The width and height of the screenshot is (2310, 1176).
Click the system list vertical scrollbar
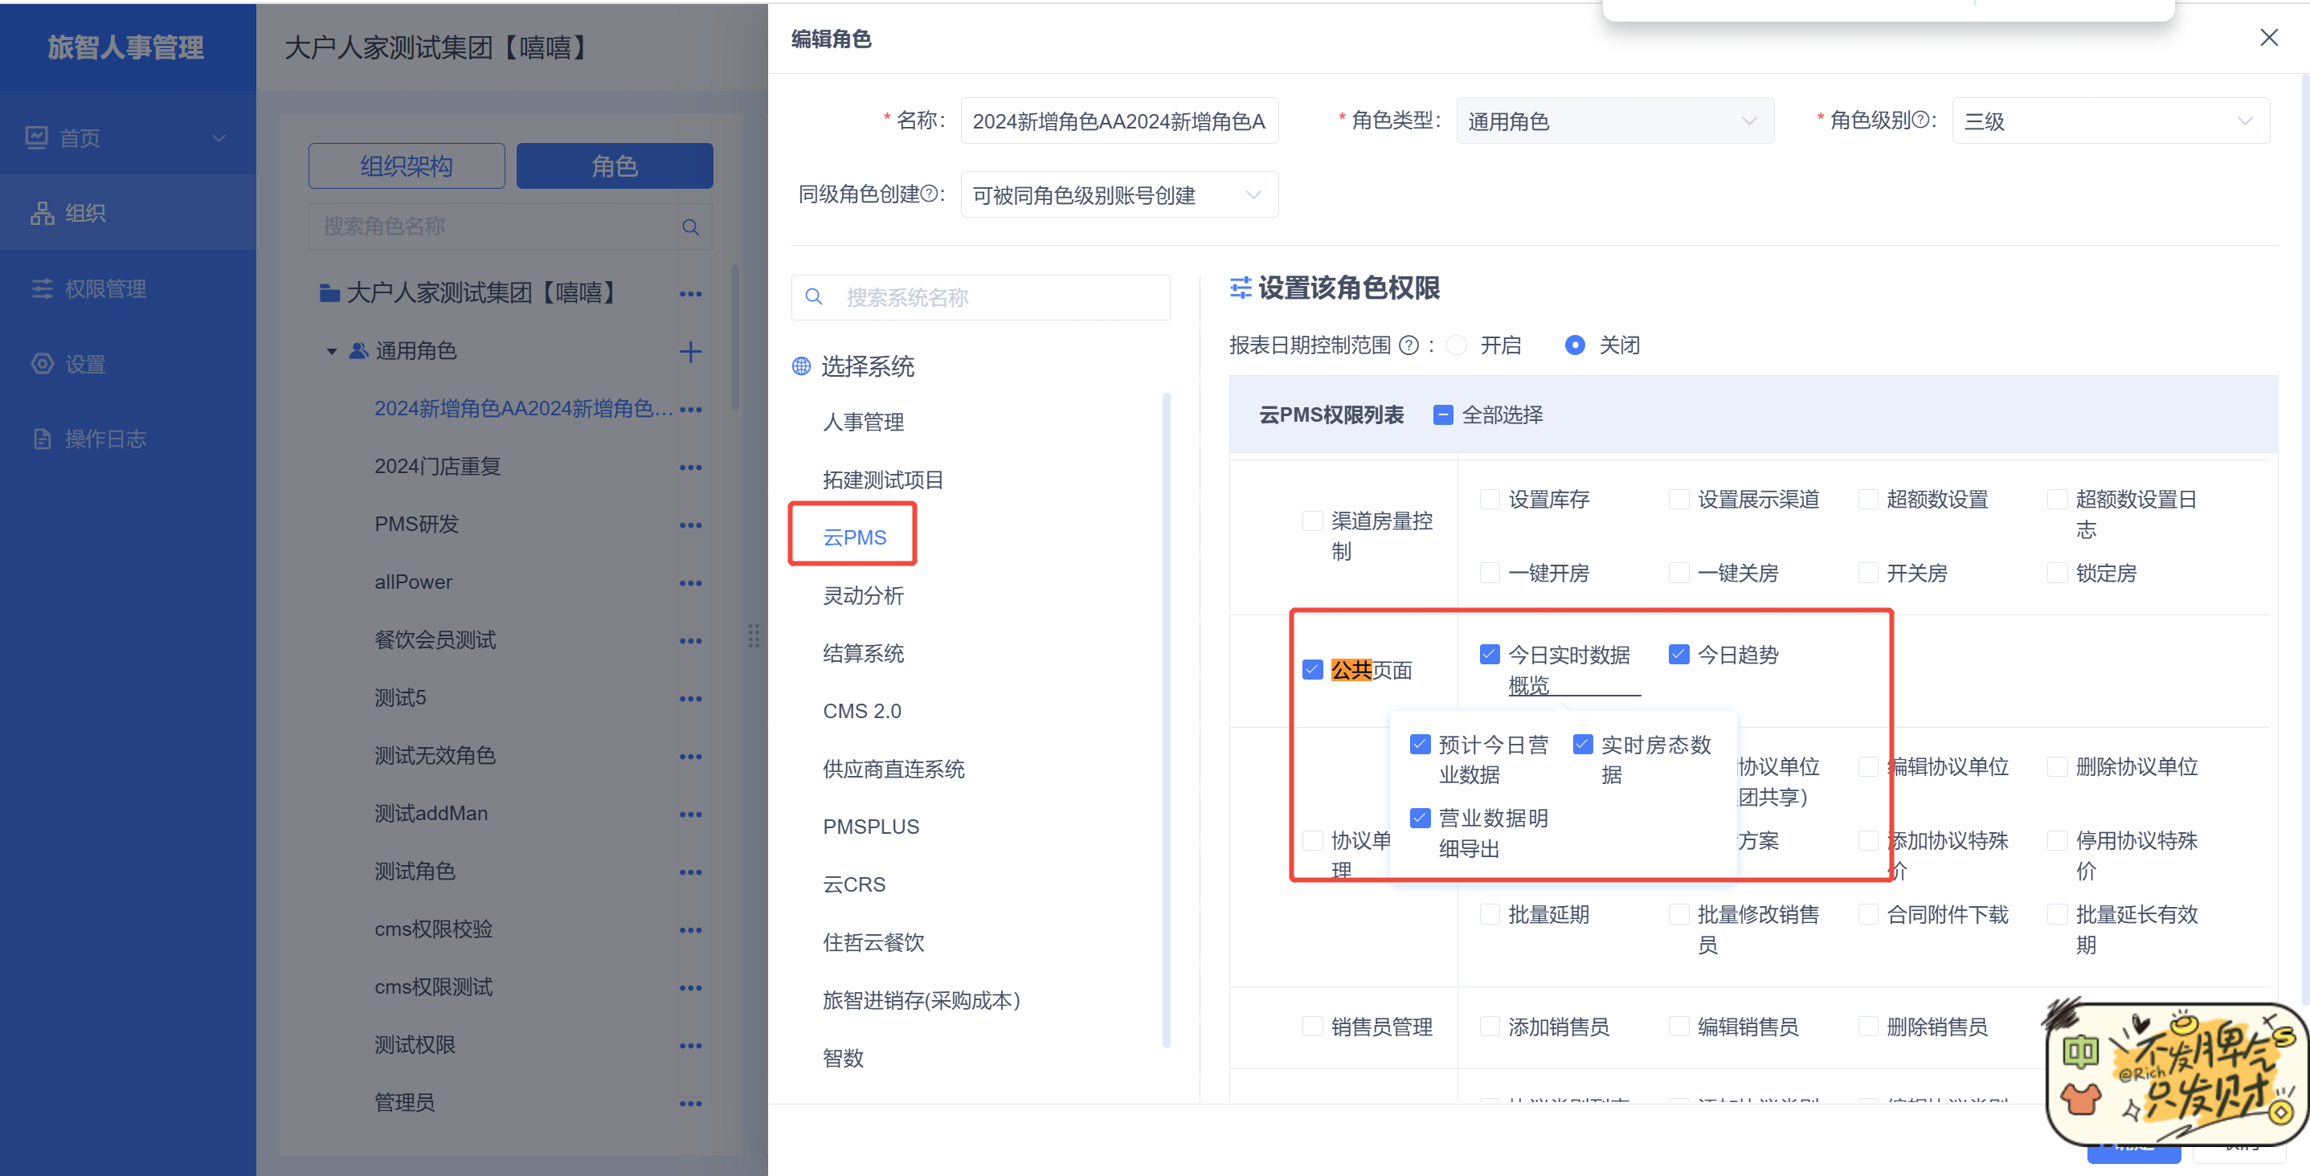click(1166, 720)
